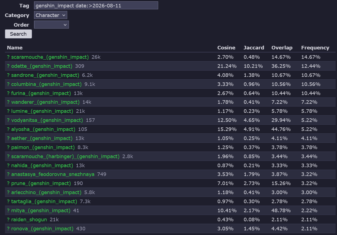Viewport: 337px width, 235px height.
Task: Click raiden_shogun's Jaccard value 0.08%
Action: [252, 220]
